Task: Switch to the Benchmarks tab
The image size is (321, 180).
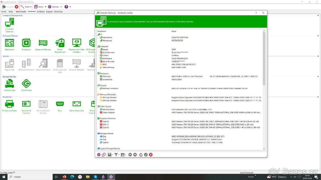Action: (x=21, y=12)
